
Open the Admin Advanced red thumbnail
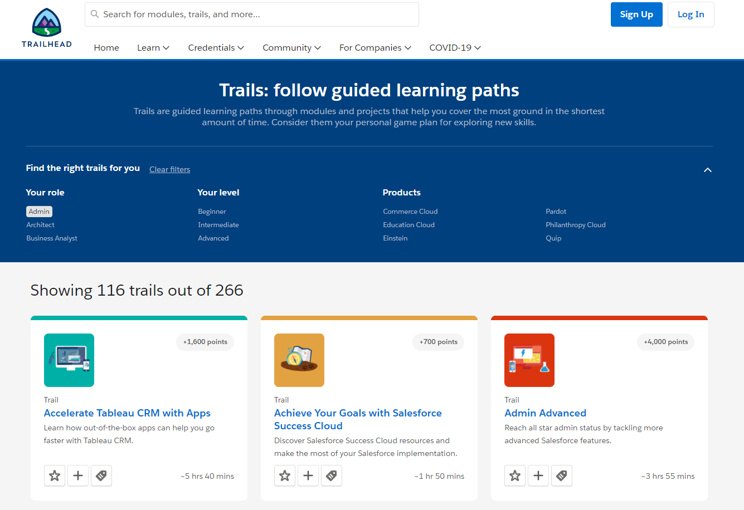click(529, 360)
